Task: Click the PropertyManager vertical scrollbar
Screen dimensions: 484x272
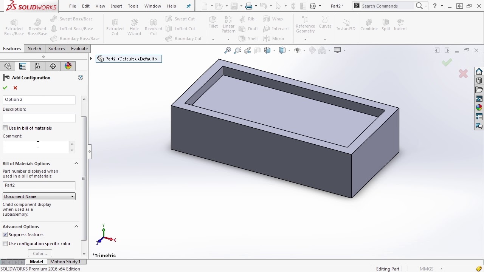Action: click(x=84, y=178)
